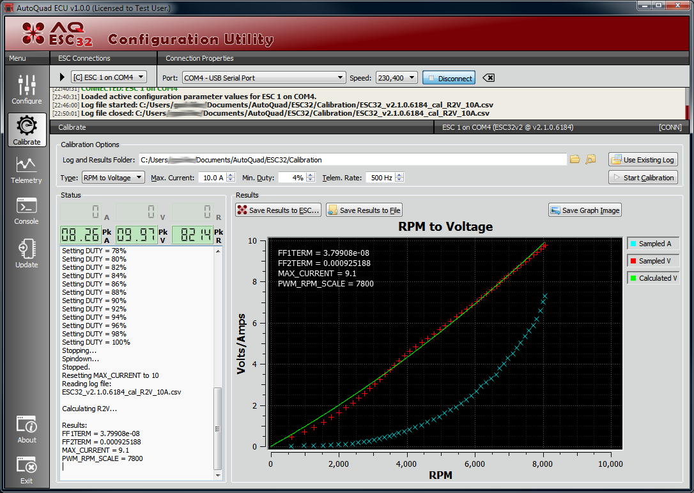Click the peak volts 09.97 display
The image size is (694, 493).
136,234
